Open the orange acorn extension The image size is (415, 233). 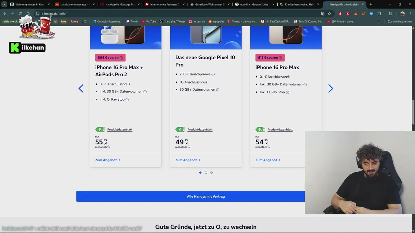tap(363, 14)
